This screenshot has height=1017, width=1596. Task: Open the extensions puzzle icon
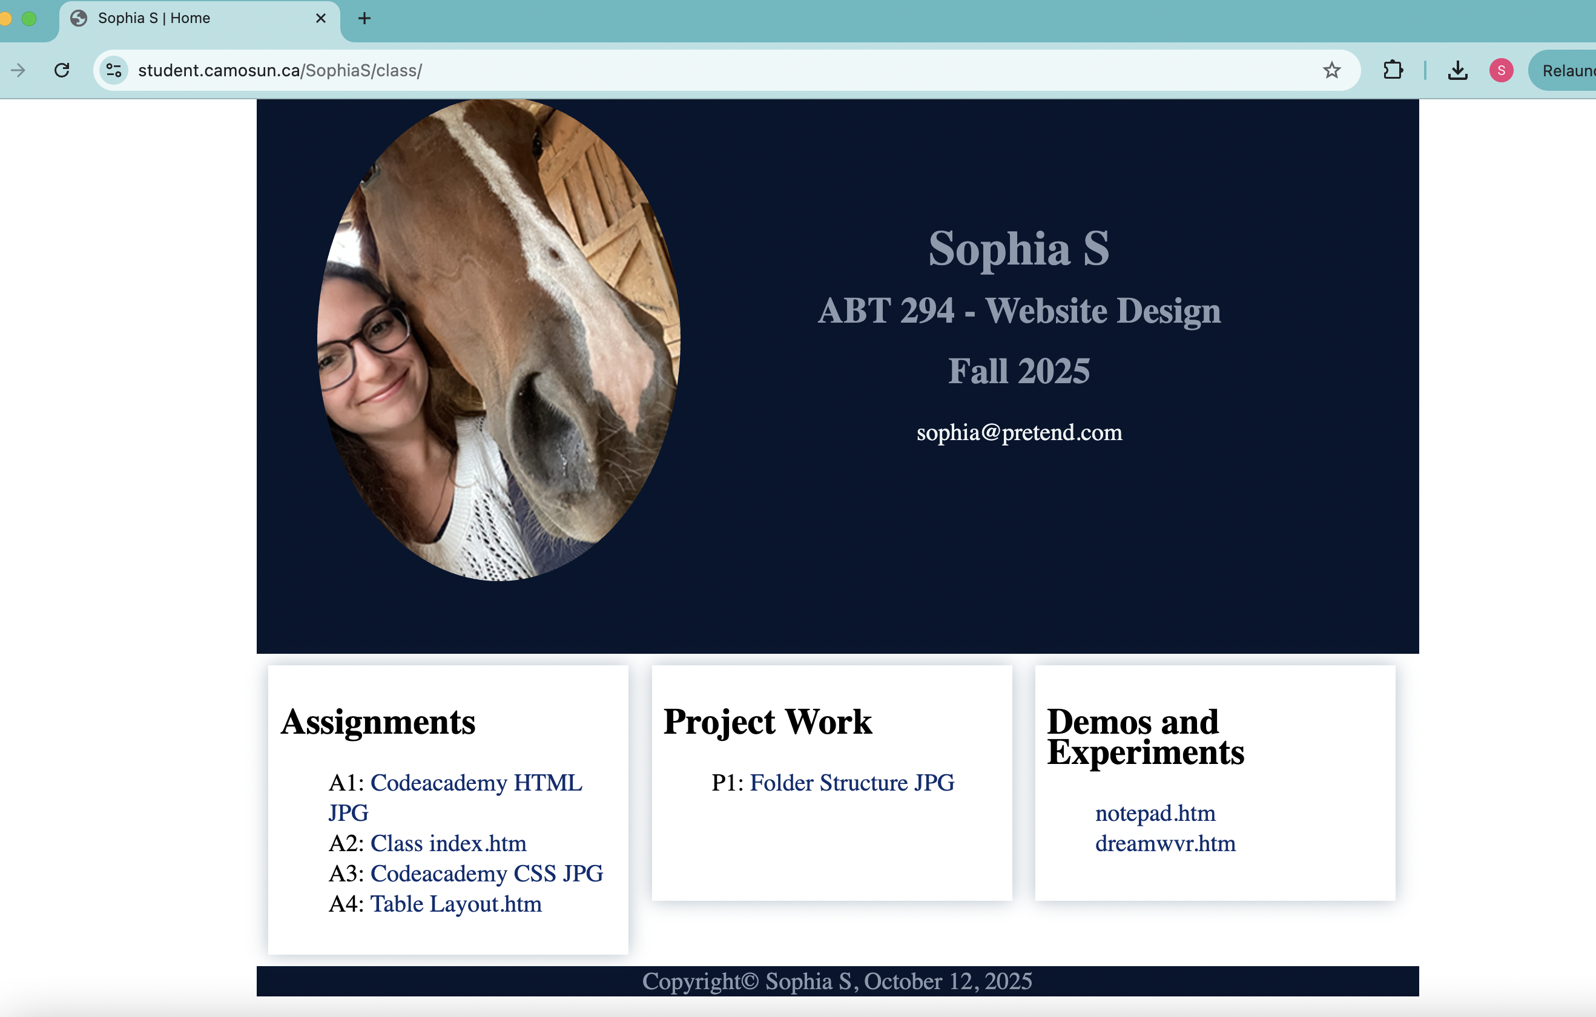tap(1393, 70)
